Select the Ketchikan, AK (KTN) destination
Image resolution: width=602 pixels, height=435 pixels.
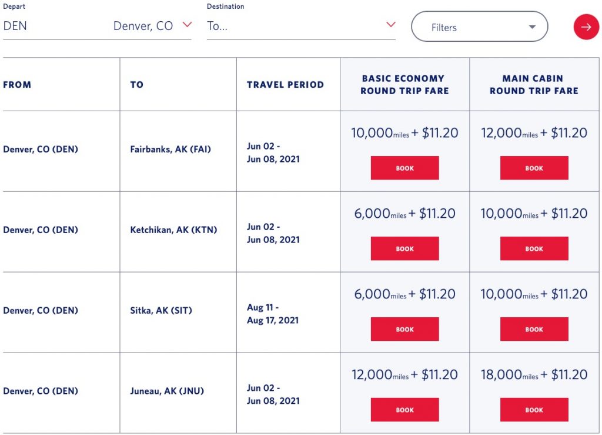pyautogui.click(x=173, y=230)
